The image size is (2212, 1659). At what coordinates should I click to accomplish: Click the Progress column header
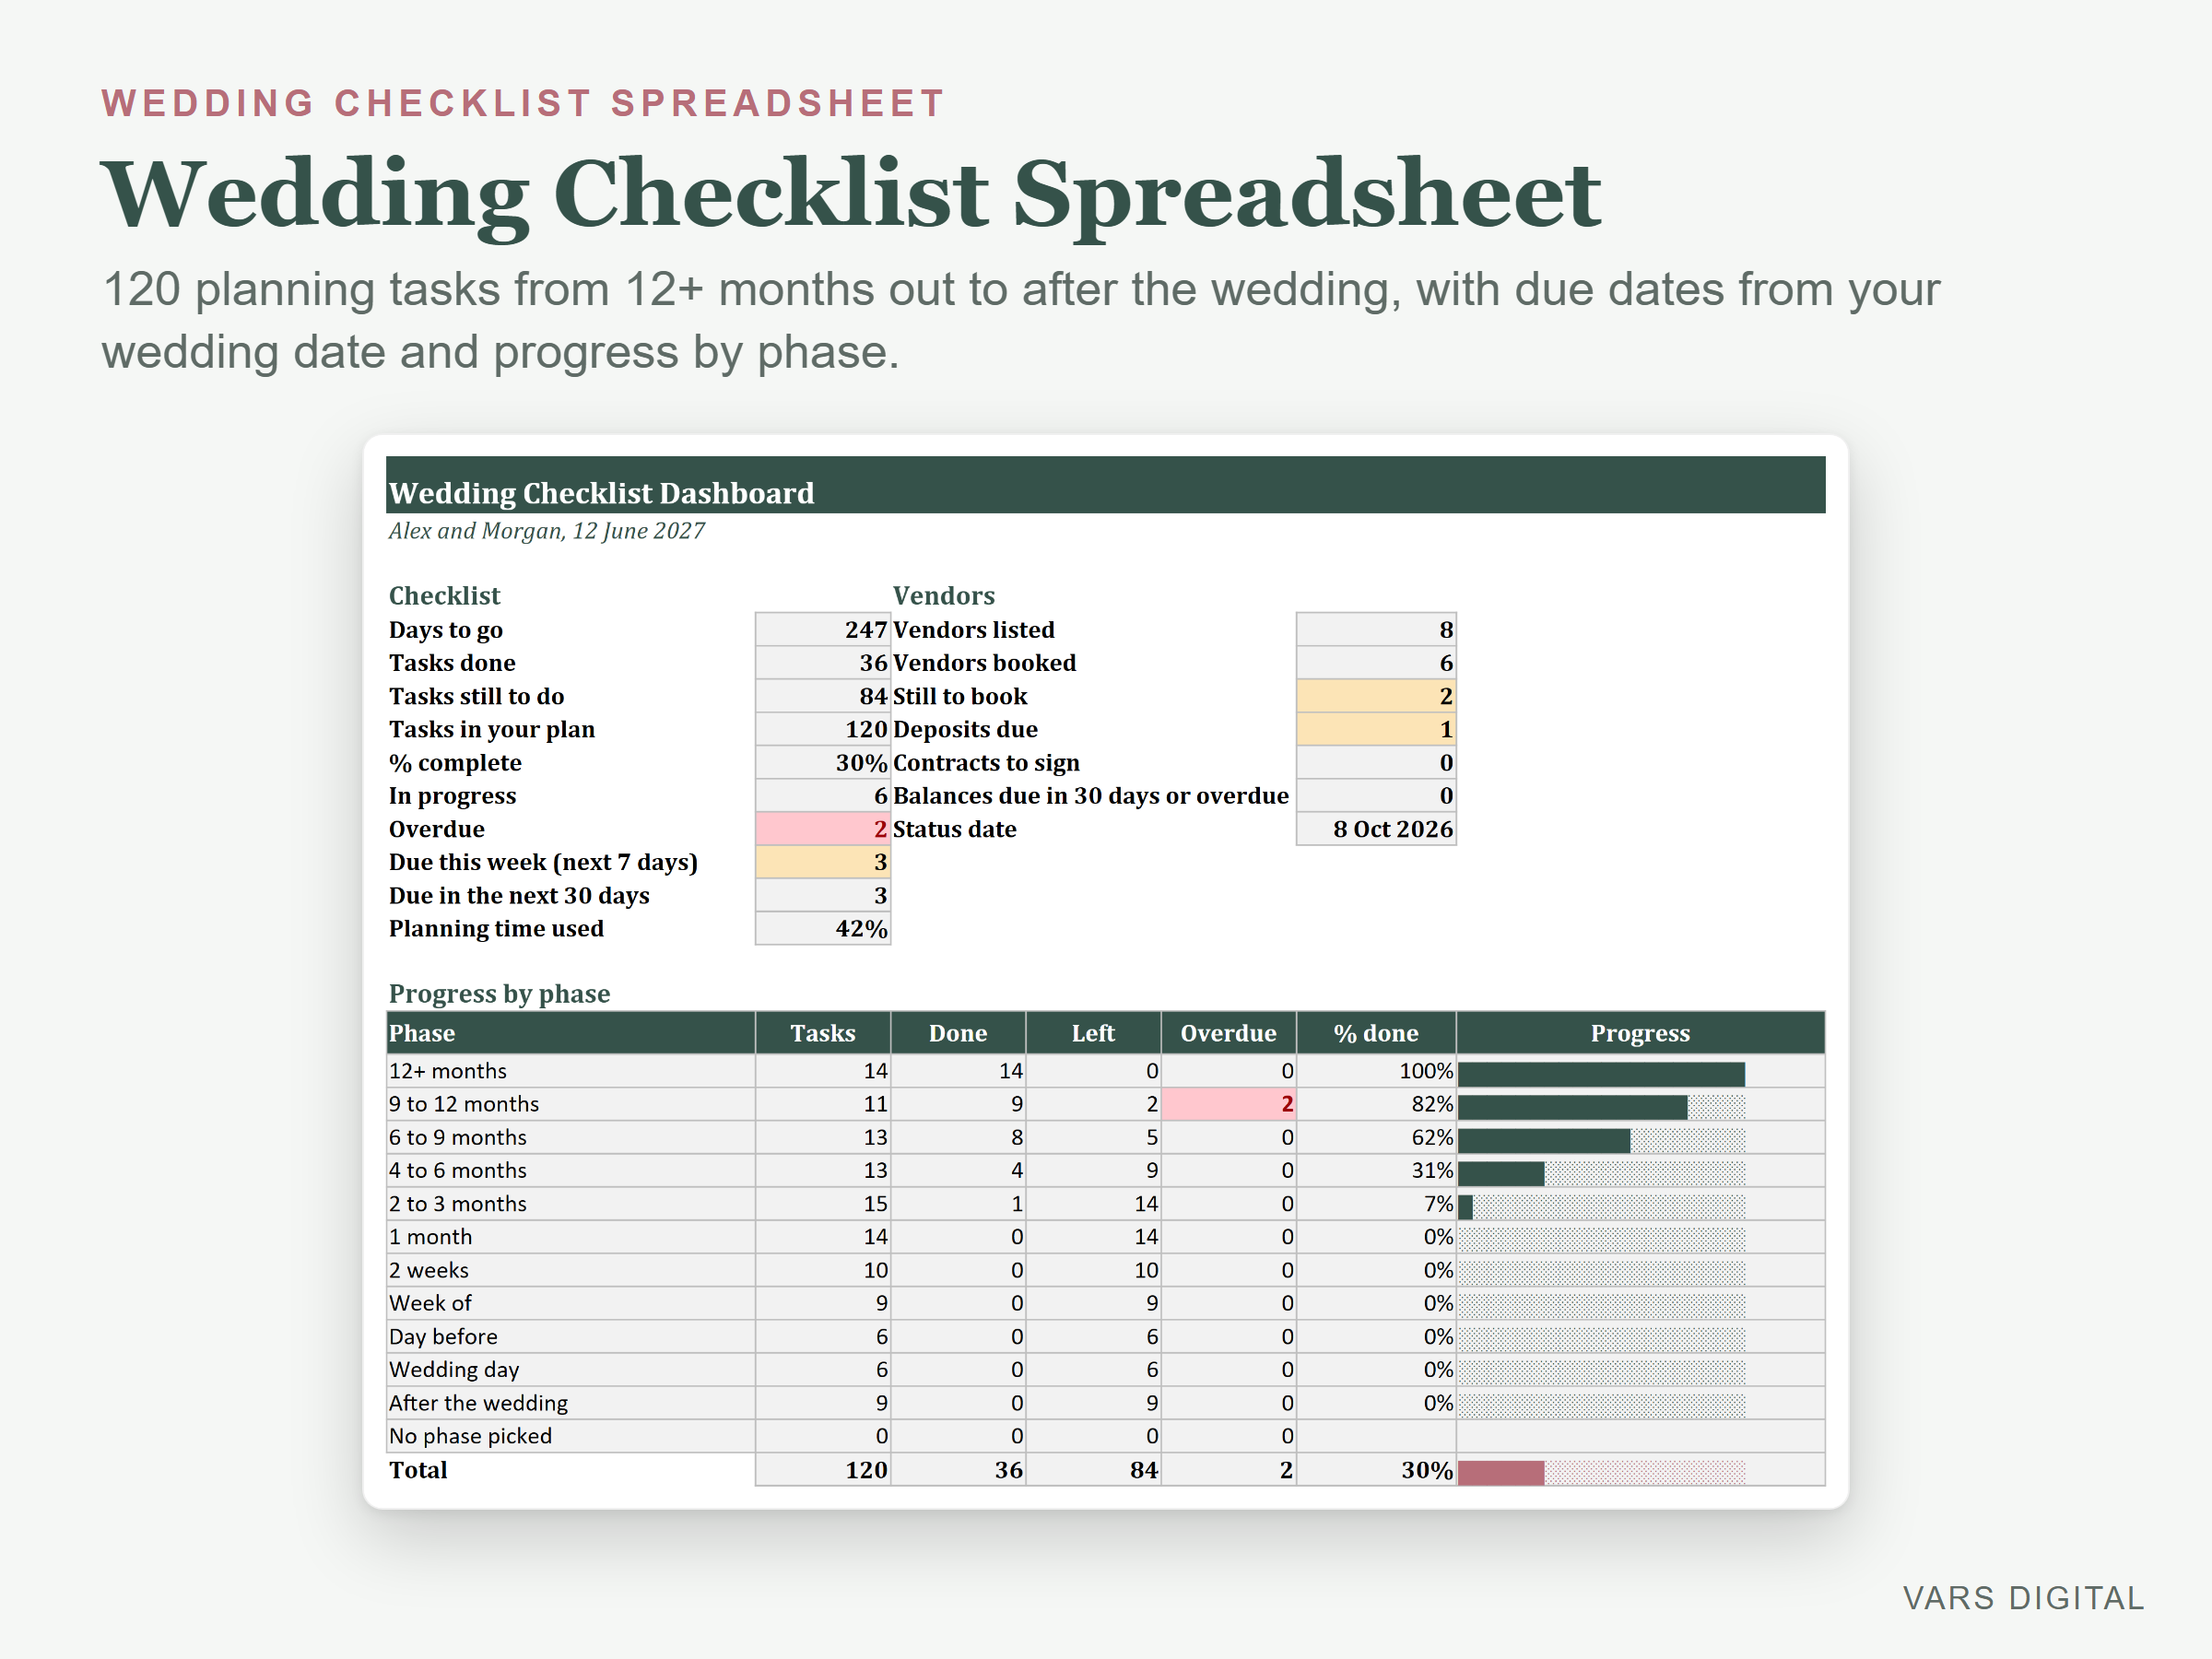tap(1640, 1033)
